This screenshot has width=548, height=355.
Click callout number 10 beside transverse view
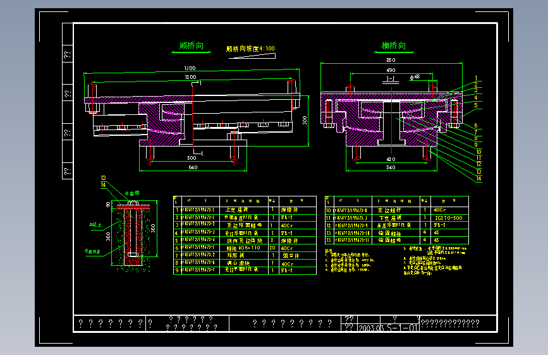click(478, 152)
